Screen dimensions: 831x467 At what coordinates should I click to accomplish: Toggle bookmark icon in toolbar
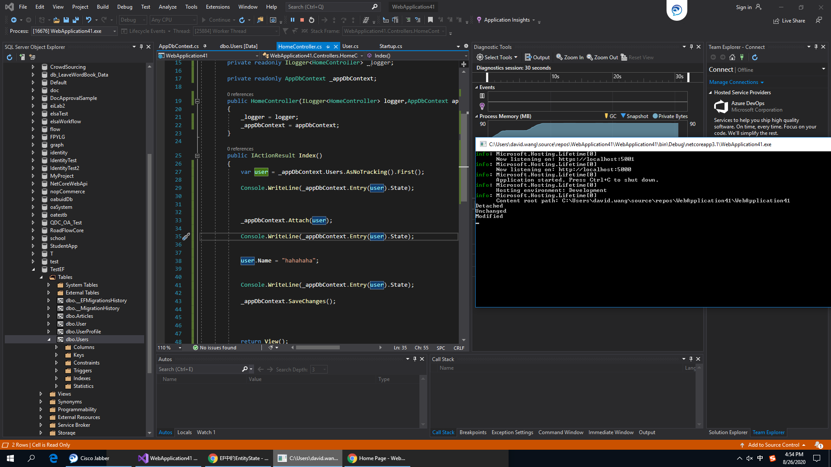[430, 20]
